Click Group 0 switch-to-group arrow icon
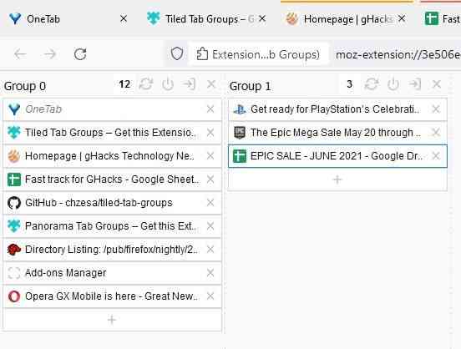Viewport: 461px width, 349px height. [x=189, y=84]
